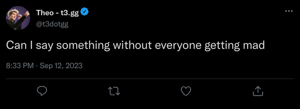Screen dimensions: 300x109
Task: Retweet the post using the repost icon
Action: pos(114,91)
